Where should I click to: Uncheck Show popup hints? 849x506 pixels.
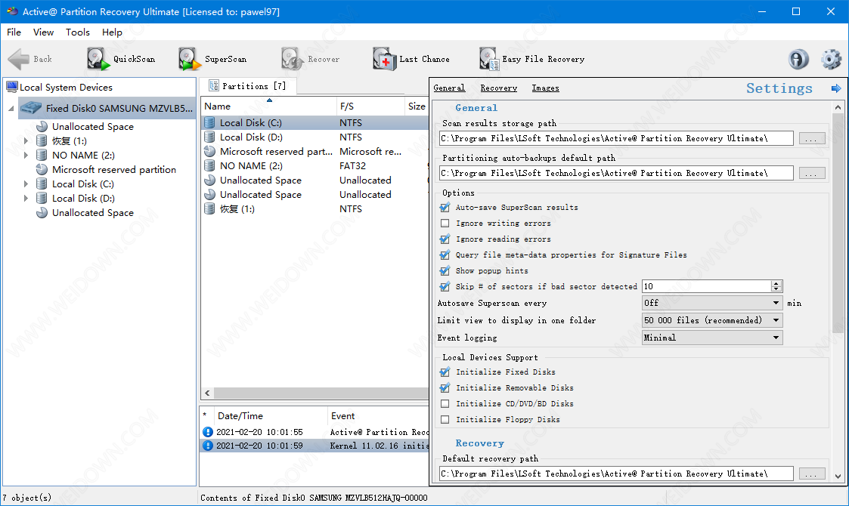pyautogui.click(x=445, y=270)
